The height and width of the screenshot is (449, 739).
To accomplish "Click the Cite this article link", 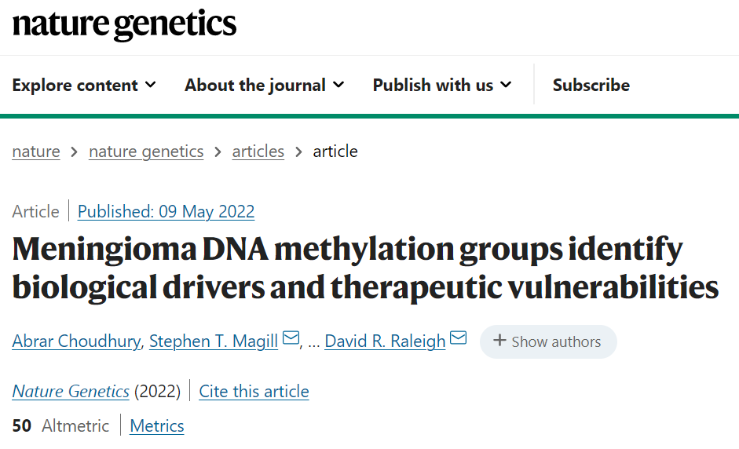I will point(254,392).
